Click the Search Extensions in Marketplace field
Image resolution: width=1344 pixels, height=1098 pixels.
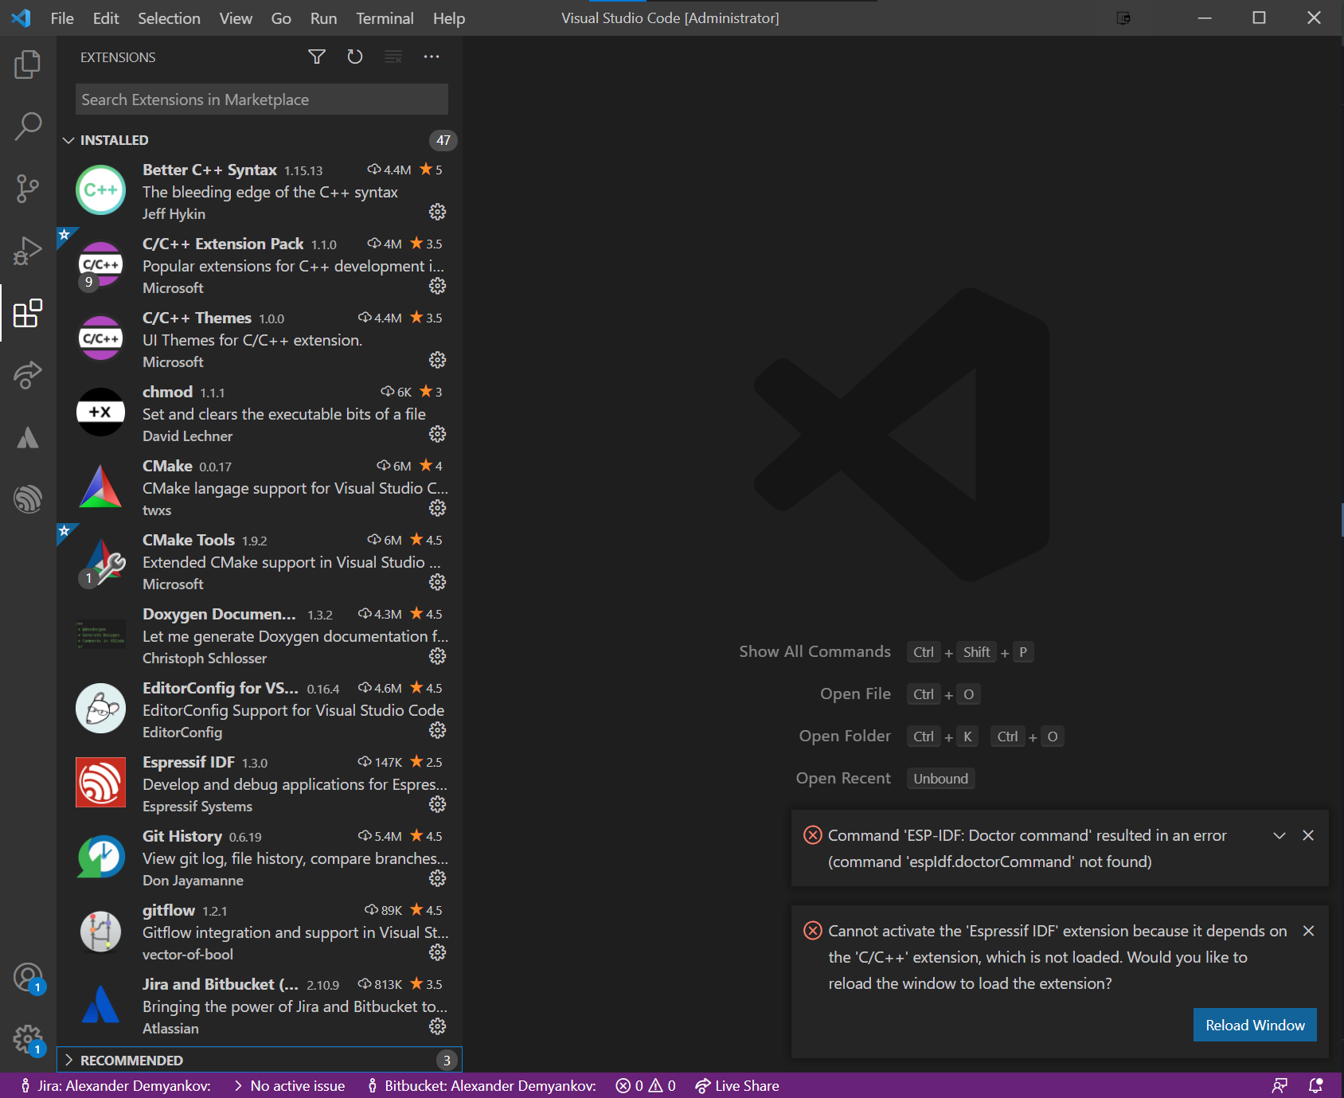click(x=261, y=99)
